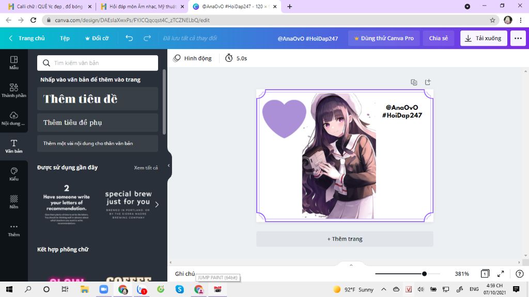Select the anime girl image on canvas
Image resolution: width=529 pixels, height=297 pixels.
point(338,156)
